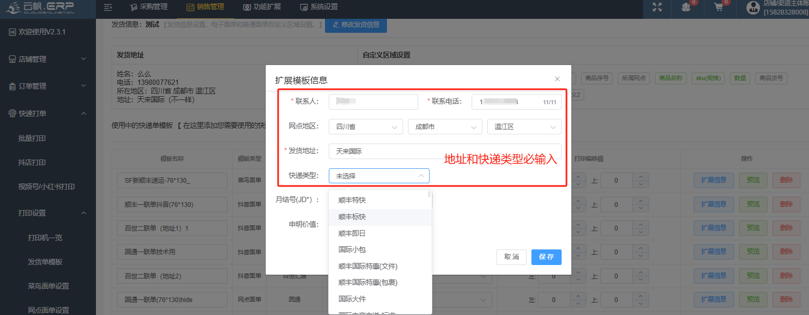The image size is (809, 315).
Task: Select 顺丰标快 from express type list
Action: click(352, 217)
